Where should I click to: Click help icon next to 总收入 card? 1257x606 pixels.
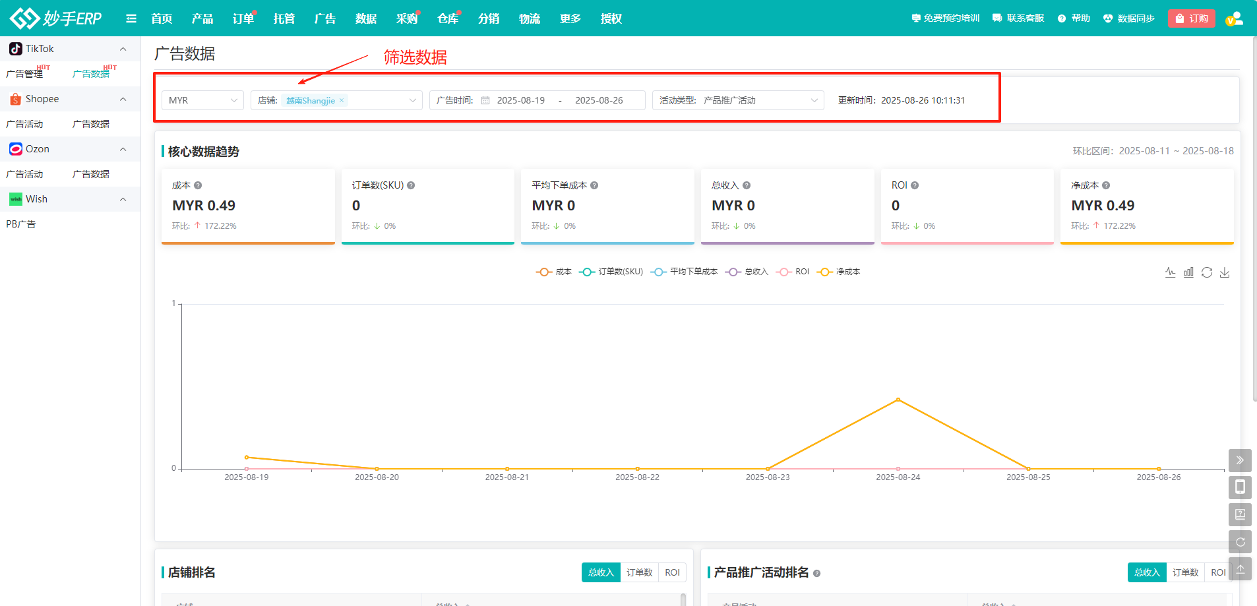(x=747, y=185)
